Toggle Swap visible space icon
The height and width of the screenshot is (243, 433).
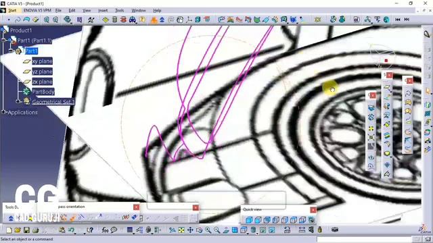coord(272,230)
